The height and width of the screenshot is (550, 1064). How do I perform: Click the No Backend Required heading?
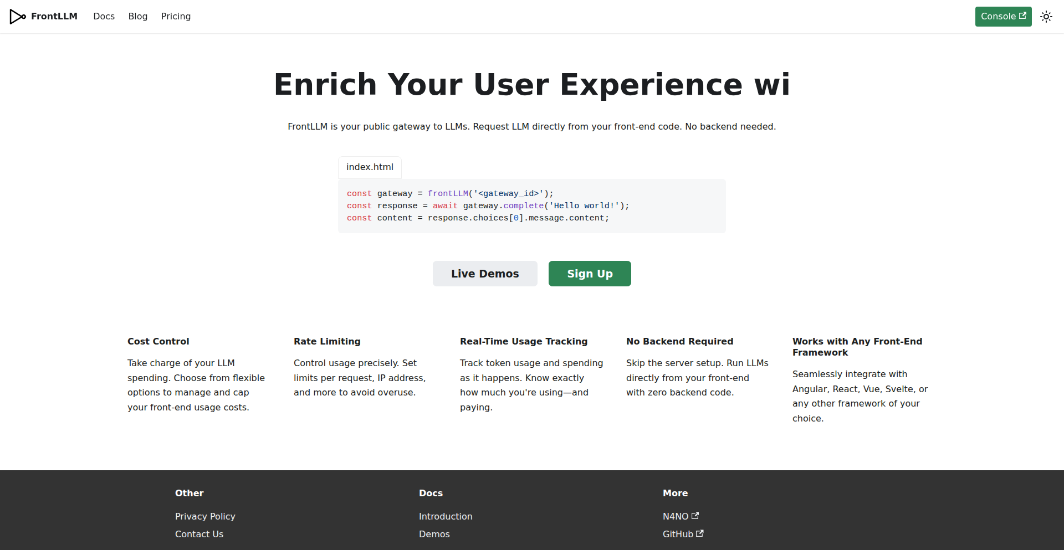(x=679, y=341)
